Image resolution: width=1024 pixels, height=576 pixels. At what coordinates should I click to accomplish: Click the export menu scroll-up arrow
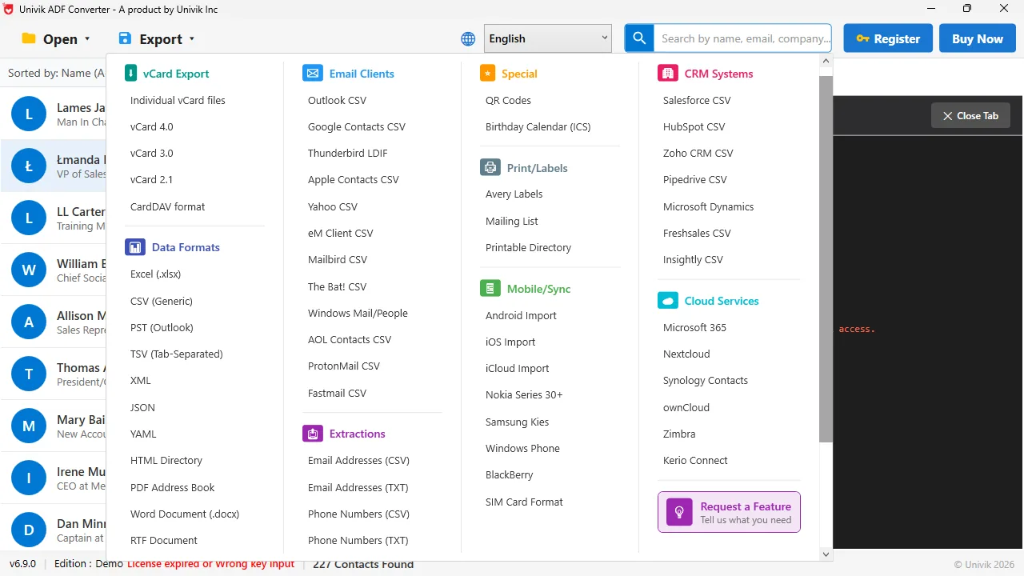826,61
